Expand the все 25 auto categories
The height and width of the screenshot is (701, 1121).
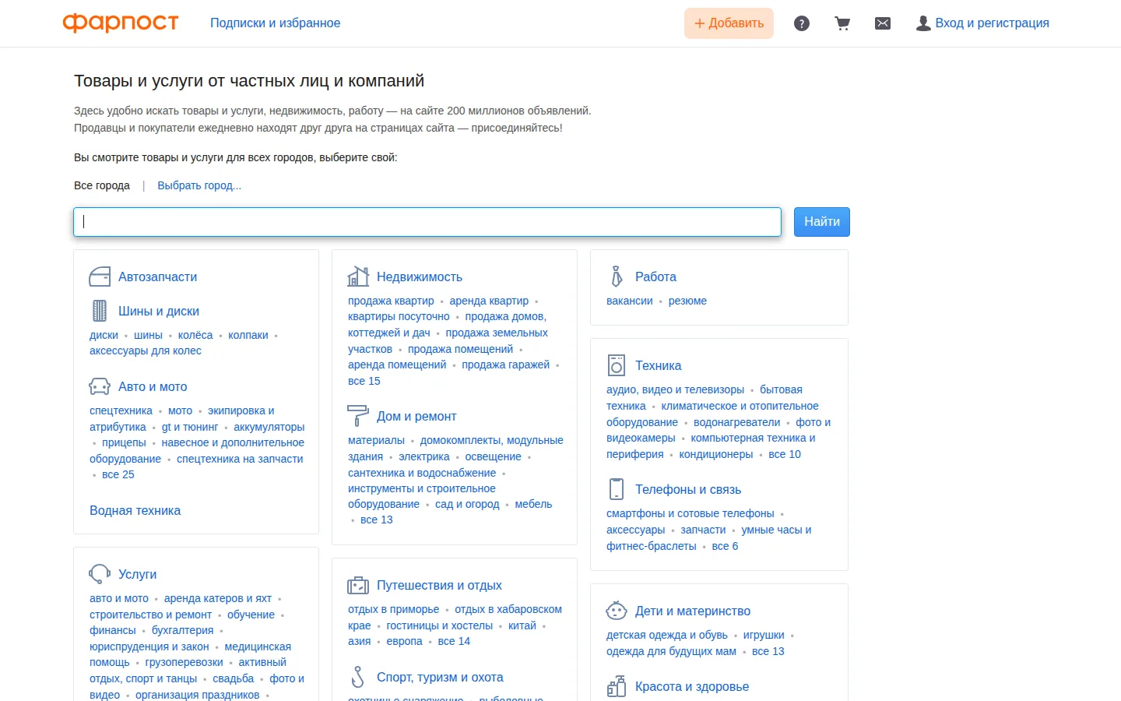tap(118, 474)
